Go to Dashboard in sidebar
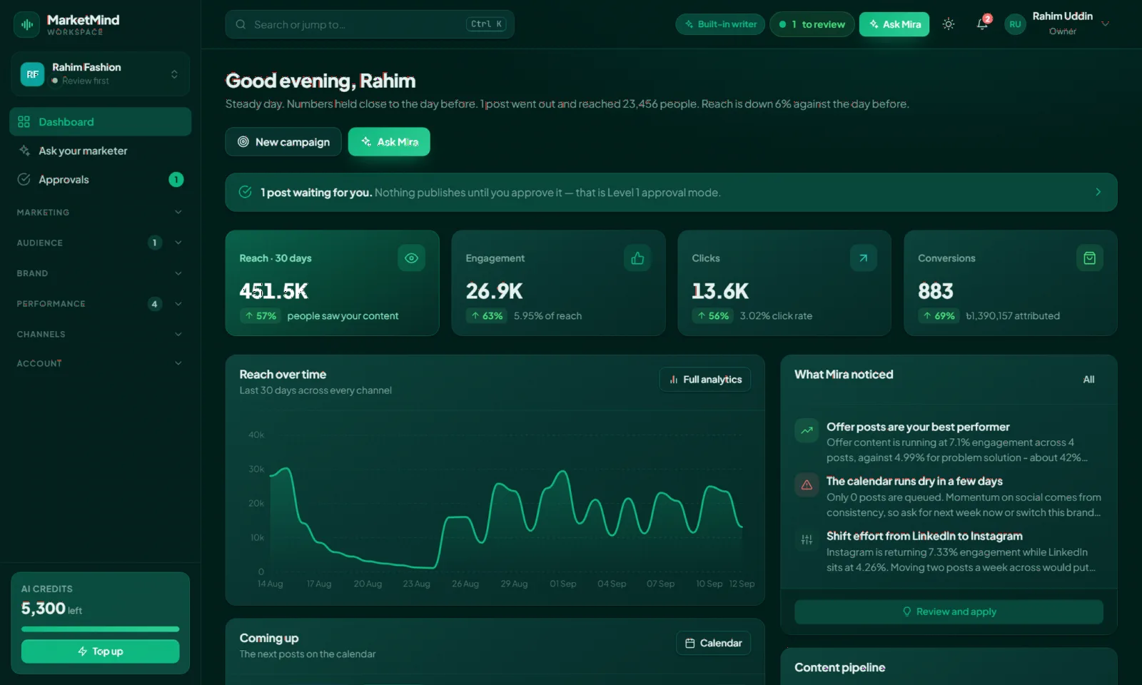1142x685 pixels. coord(100,122)
